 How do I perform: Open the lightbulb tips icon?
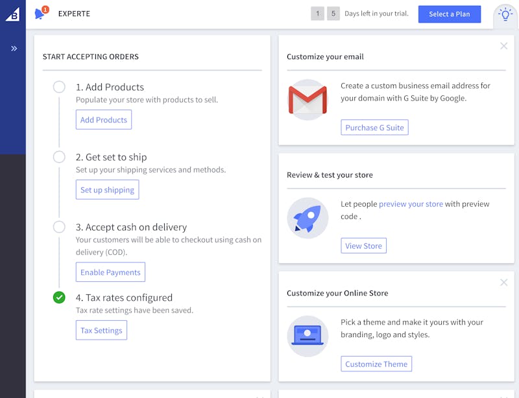(x=505, y=15)
